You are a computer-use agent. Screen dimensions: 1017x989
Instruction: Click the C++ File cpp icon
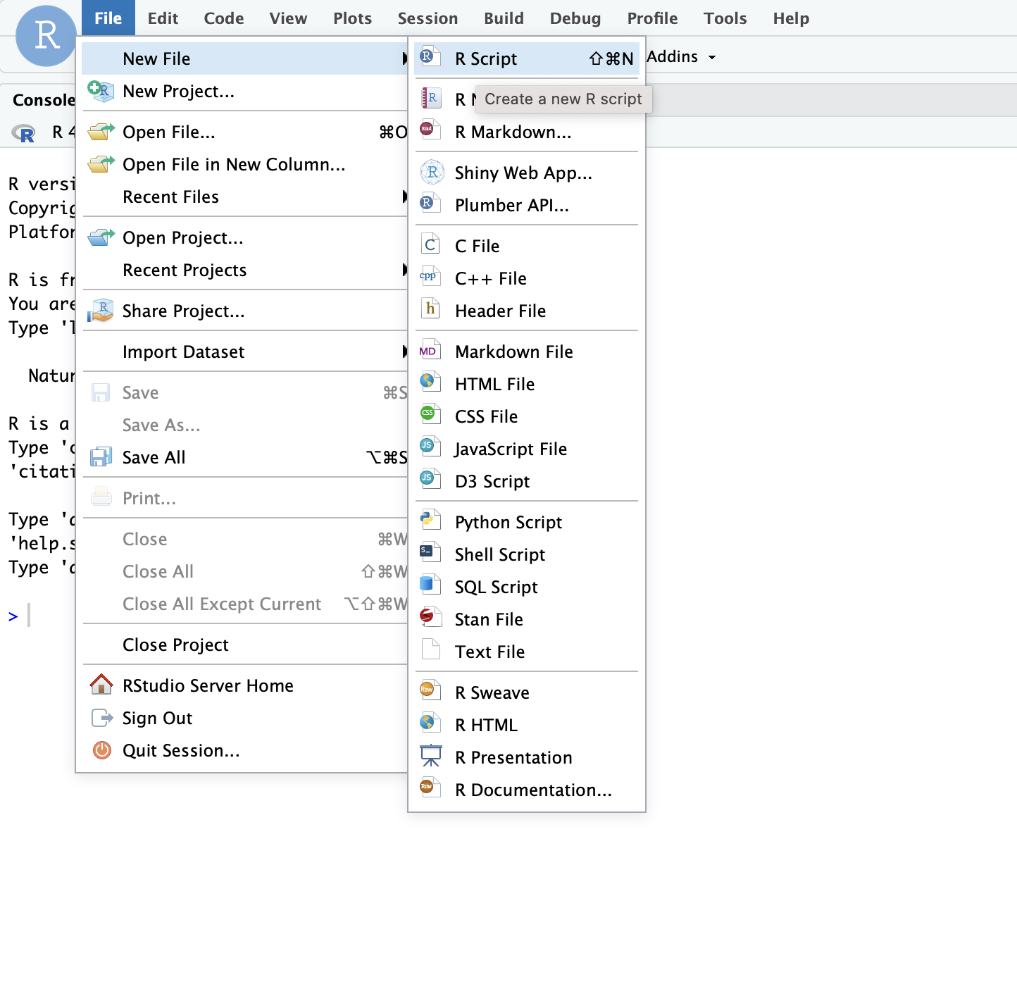point(430,277)
